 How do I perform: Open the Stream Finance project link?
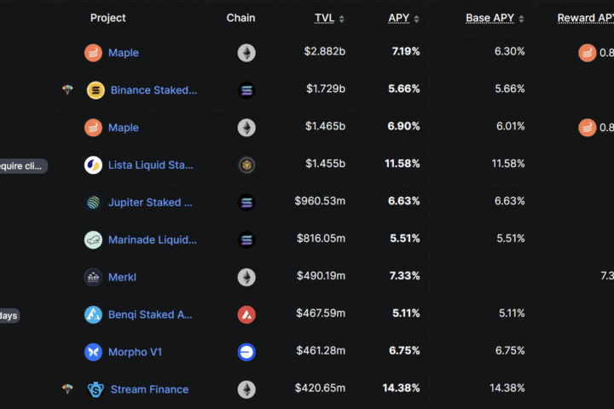pos(149,389)
